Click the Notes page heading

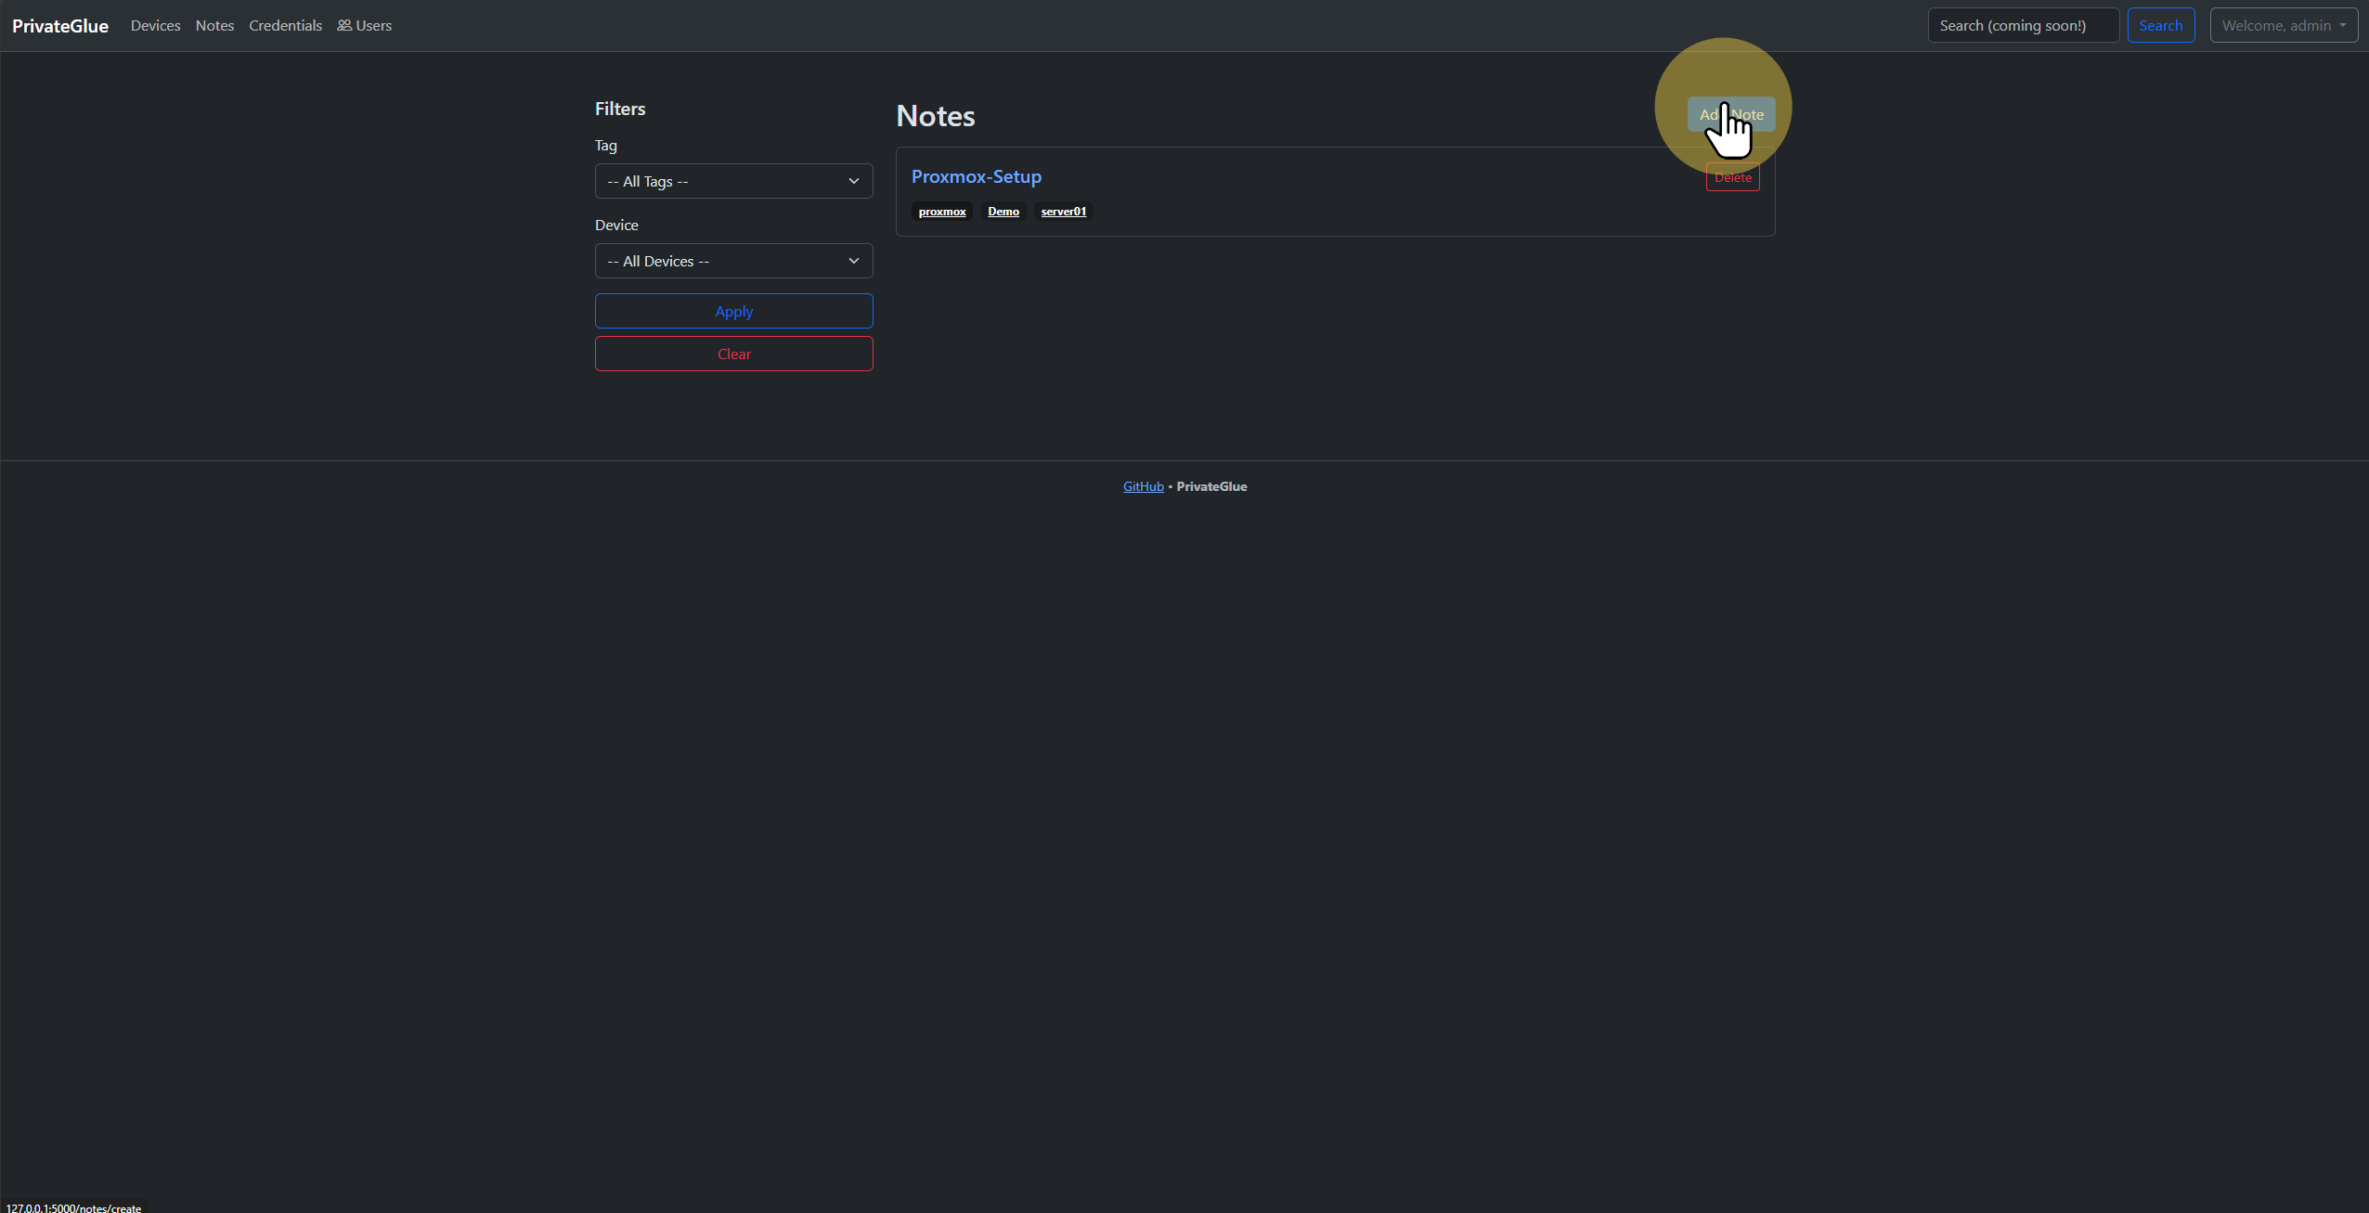tap(935, 116)
